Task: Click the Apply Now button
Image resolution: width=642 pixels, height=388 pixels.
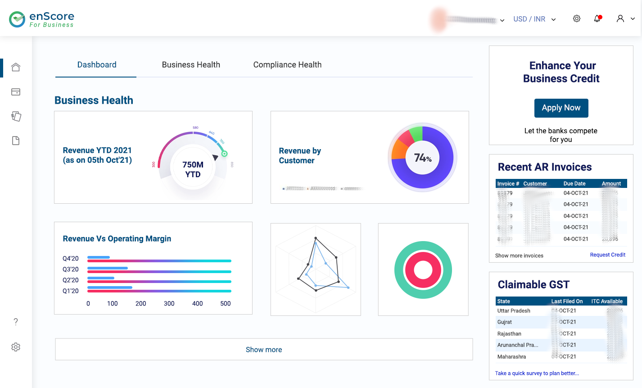Action: coord(561,108)
